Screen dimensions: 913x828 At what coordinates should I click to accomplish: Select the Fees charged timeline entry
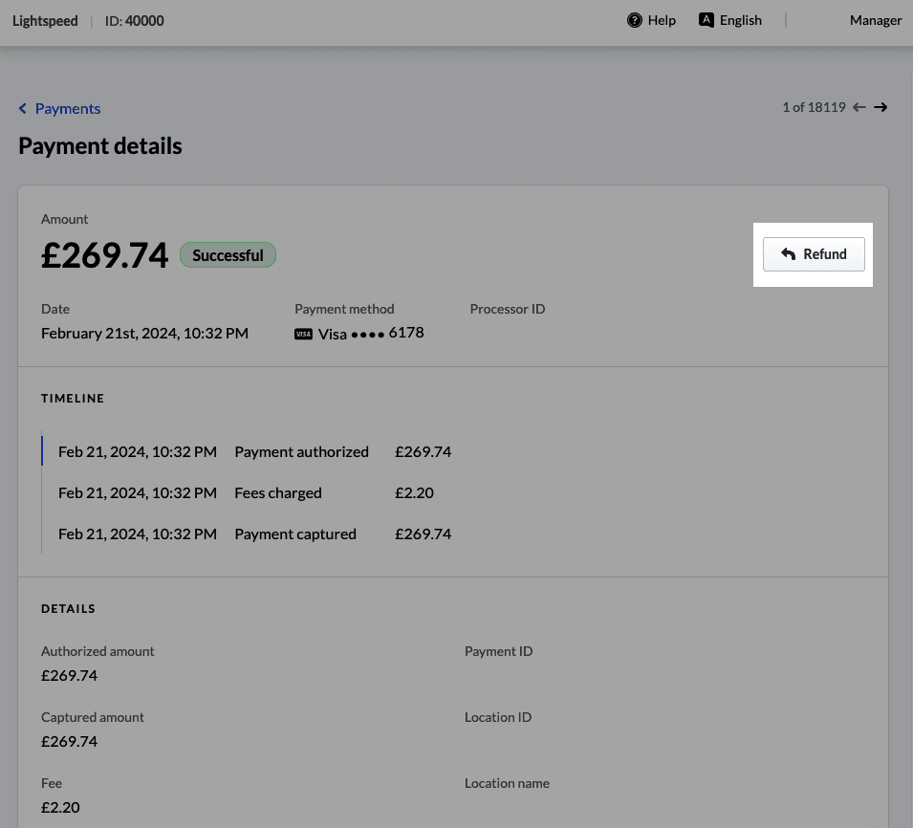(278, 493)
